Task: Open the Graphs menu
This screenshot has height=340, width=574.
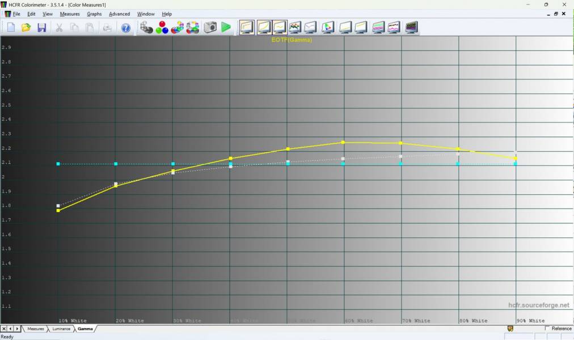Action: point(94,14)
